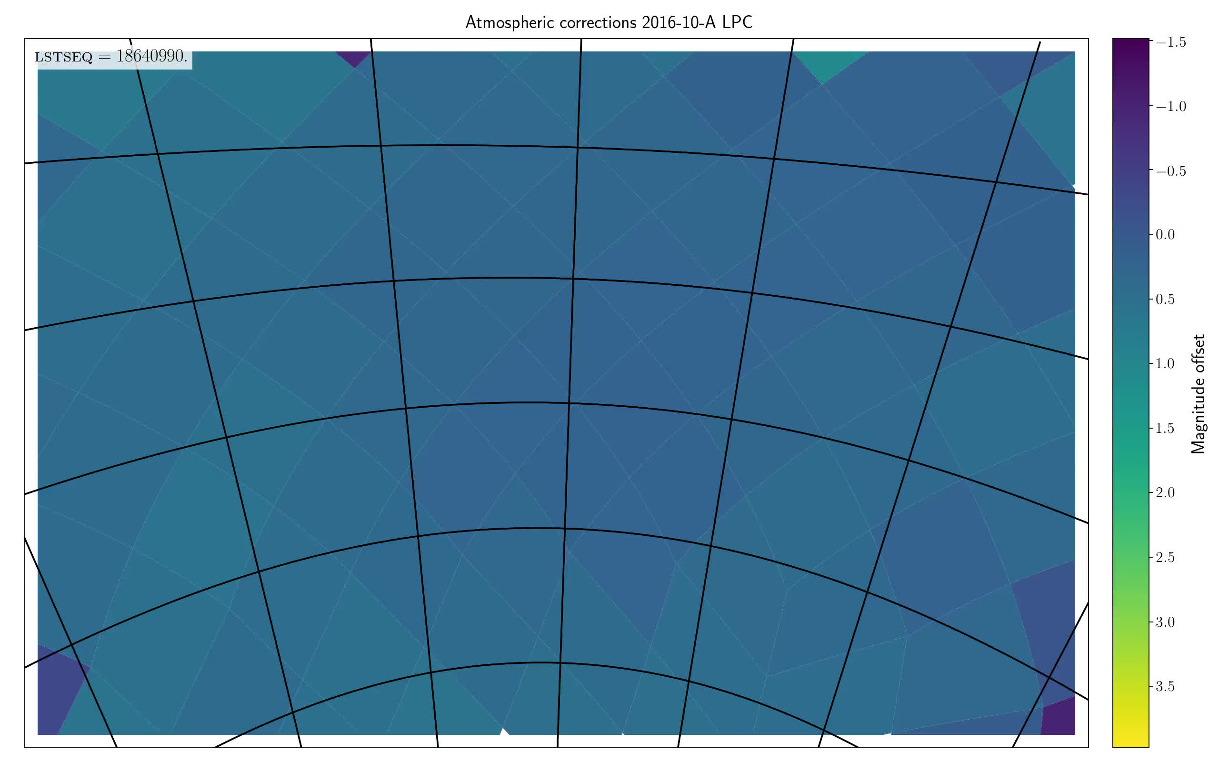
Task: Click the dark purple top end of colorbar
Action: tap(1130, 45)
